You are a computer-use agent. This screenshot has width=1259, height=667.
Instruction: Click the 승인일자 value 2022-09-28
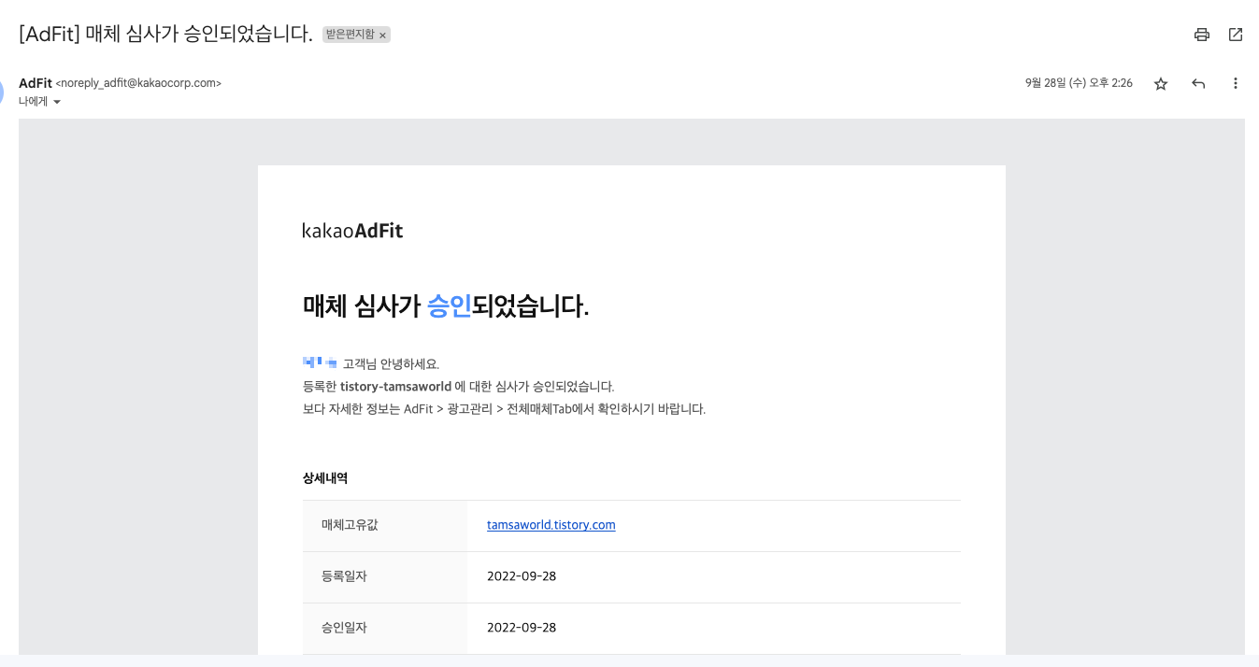click(x=522, y=628)
